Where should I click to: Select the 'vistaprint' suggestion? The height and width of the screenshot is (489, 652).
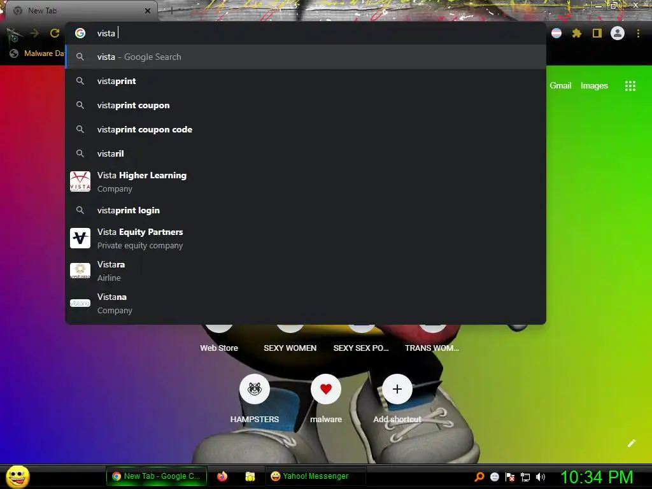306,81
